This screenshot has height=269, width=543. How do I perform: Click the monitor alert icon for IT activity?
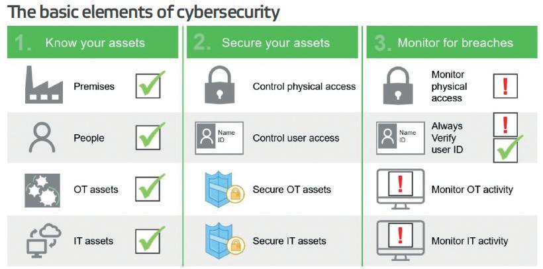click(x=399, y=241)
